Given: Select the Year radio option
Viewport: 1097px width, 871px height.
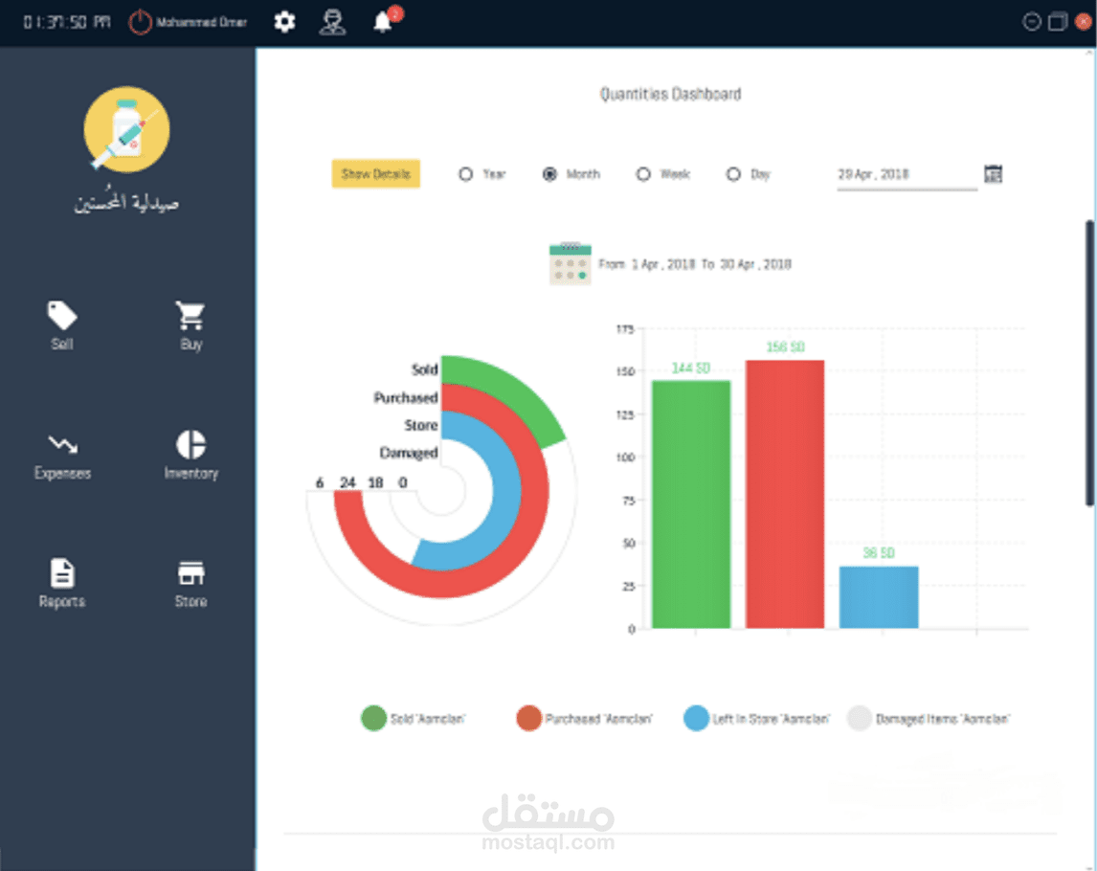Looking at the screenshot, I should [465, 174].
